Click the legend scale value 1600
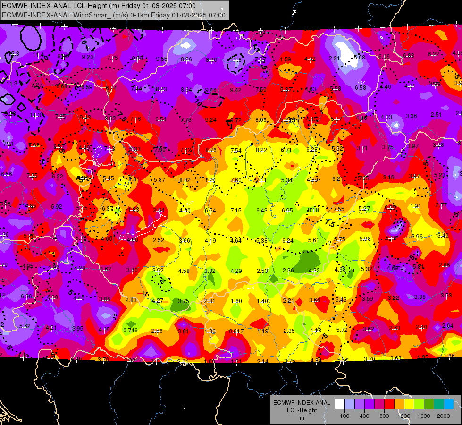This screenshot has width=462, height=425. click(423, 416)
